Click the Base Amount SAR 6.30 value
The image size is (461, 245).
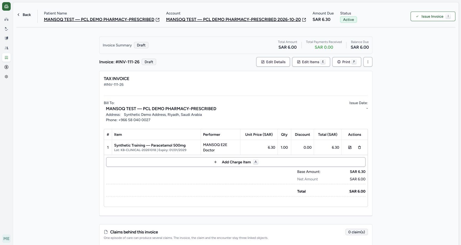point(357,172)
